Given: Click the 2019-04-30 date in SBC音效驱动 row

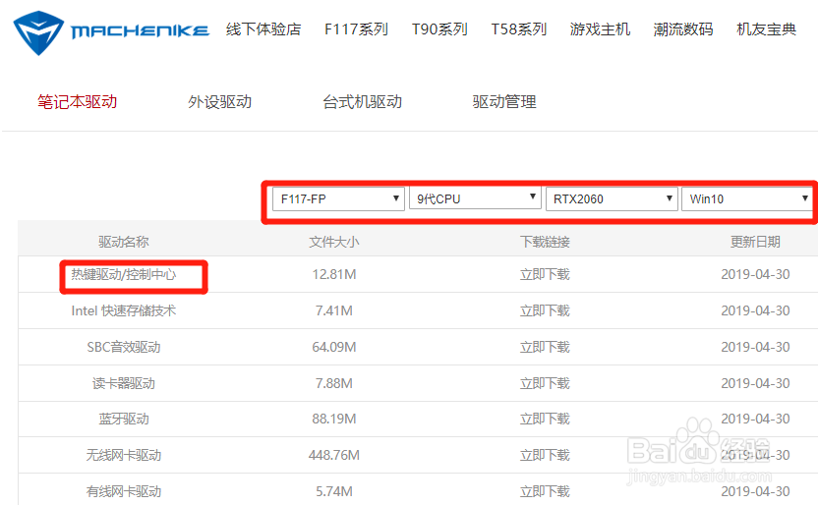Looking at the screenshot, I should click(x=755, y=347).
